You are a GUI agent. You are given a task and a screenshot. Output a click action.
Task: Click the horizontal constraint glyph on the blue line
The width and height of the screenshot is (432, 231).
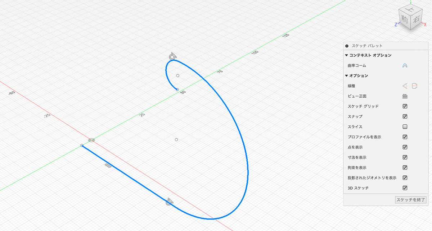[x=107, y=165]
